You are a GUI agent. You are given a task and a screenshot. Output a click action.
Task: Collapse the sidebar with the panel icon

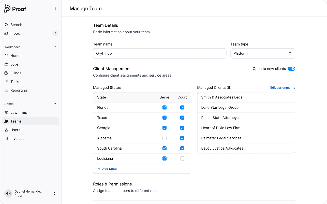coord(54,8)
